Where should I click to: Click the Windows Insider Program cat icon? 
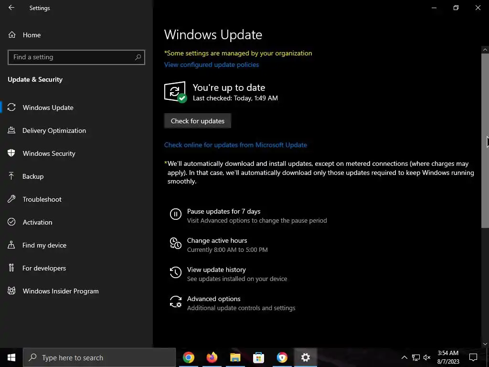11,291
